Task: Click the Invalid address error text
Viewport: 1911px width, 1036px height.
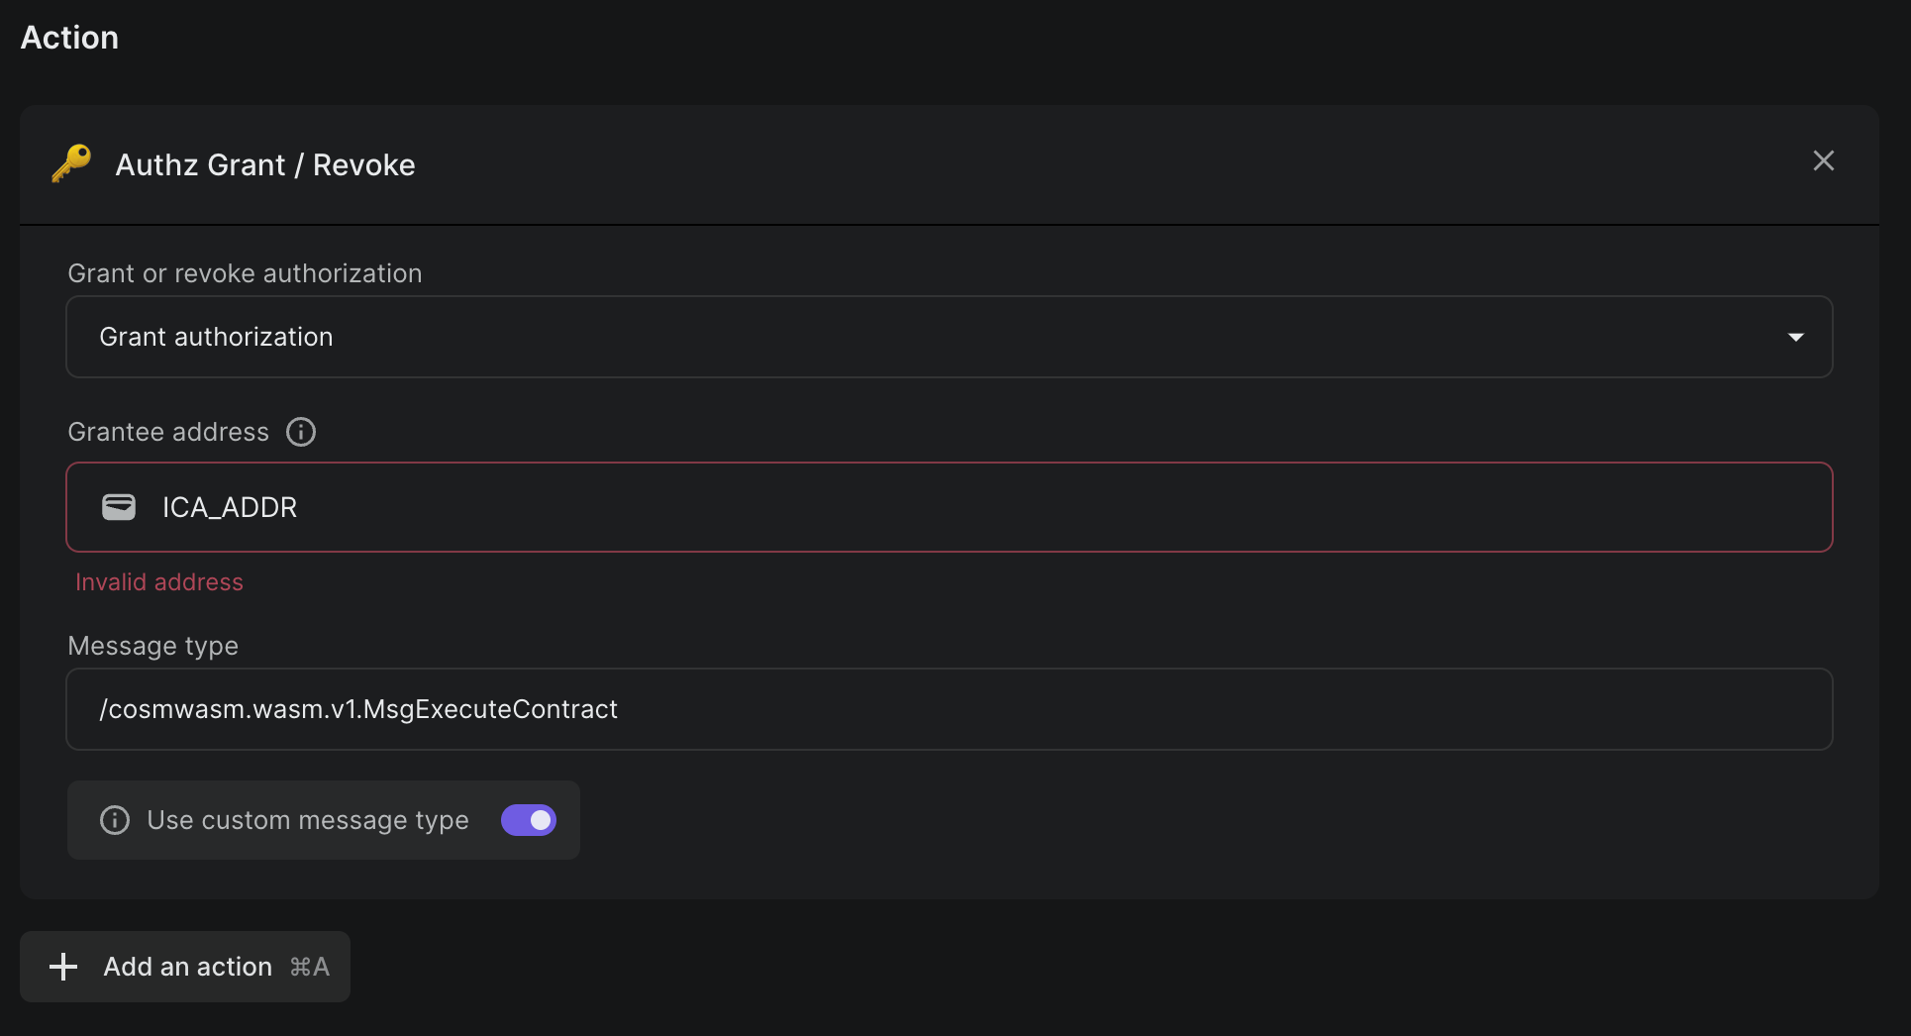Action: point(159,582)
